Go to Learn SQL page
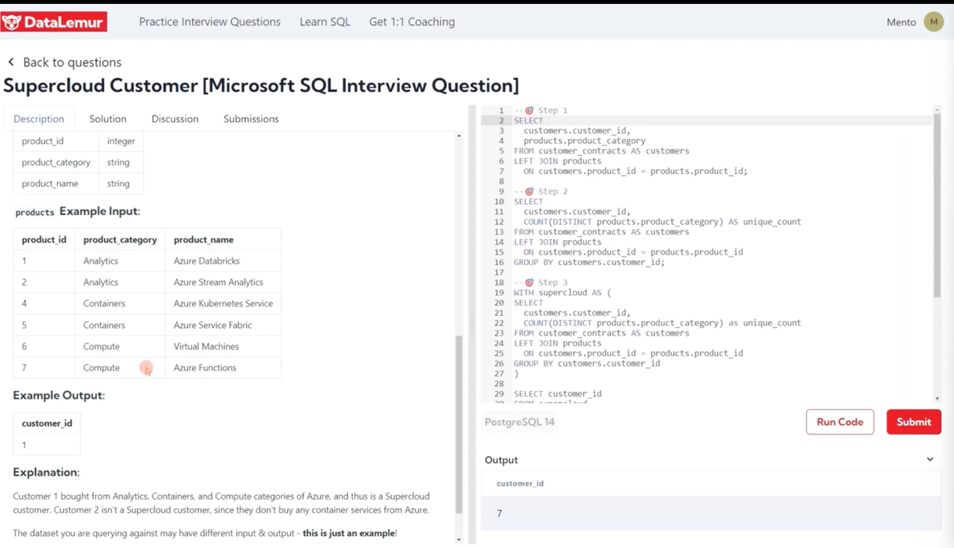The width and height of the screenshot is (954, 548). pyautogui.click(x=325, y=22)
